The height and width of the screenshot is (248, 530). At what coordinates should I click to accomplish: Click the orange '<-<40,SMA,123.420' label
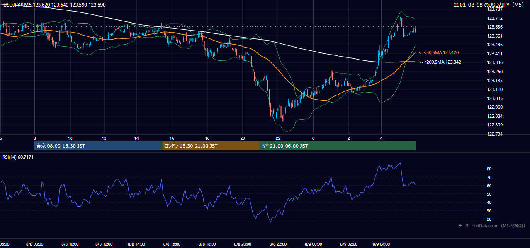(439, 53)
